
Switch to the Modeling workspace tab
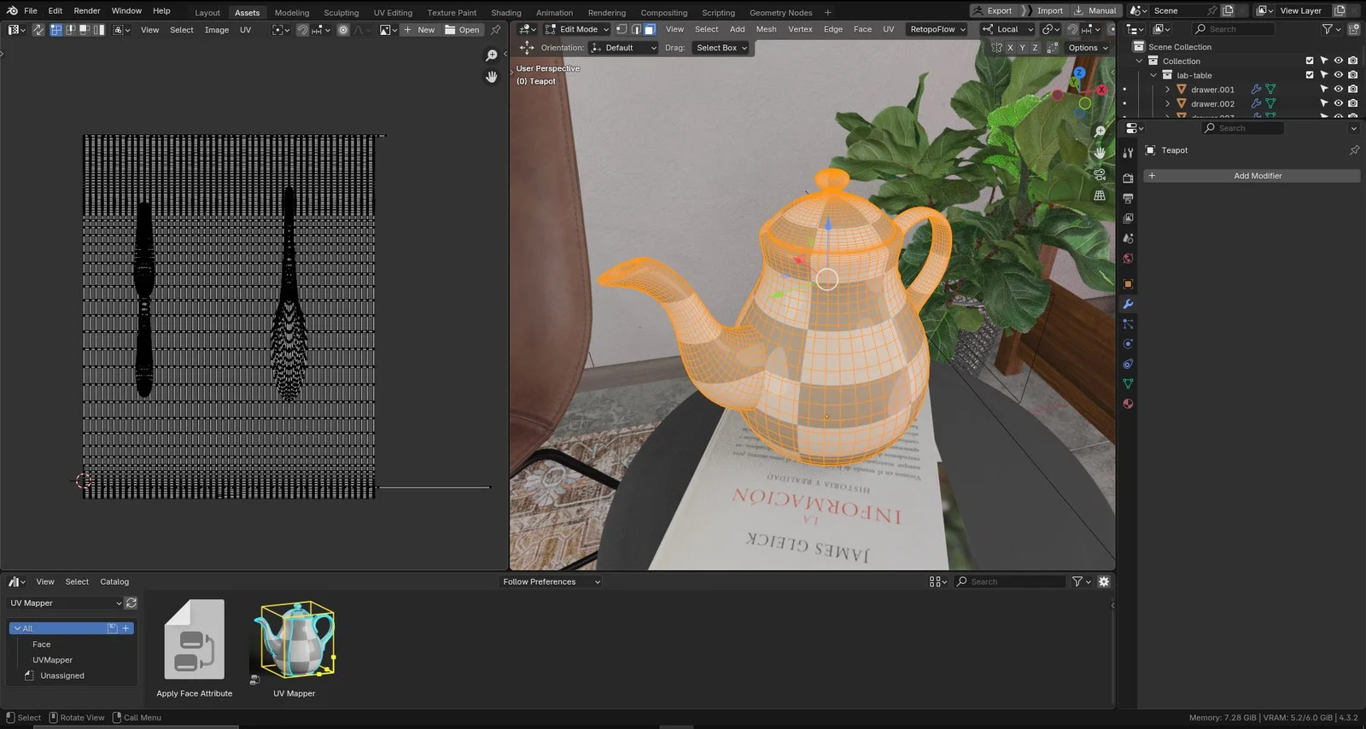pyautogui.click(x=292, y=13)
